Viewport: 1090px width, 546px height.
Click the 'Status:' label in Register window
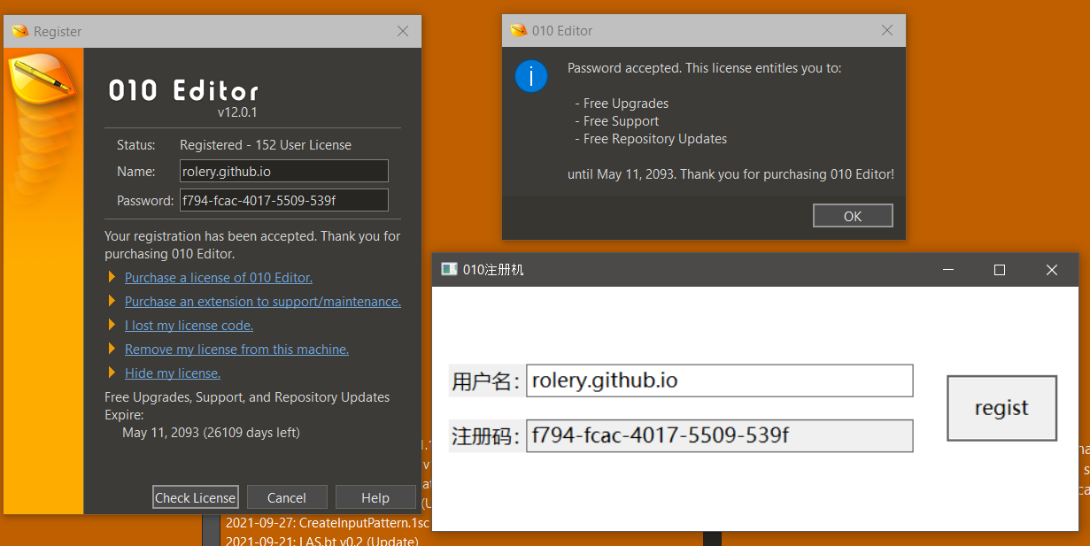pos(136,145)
